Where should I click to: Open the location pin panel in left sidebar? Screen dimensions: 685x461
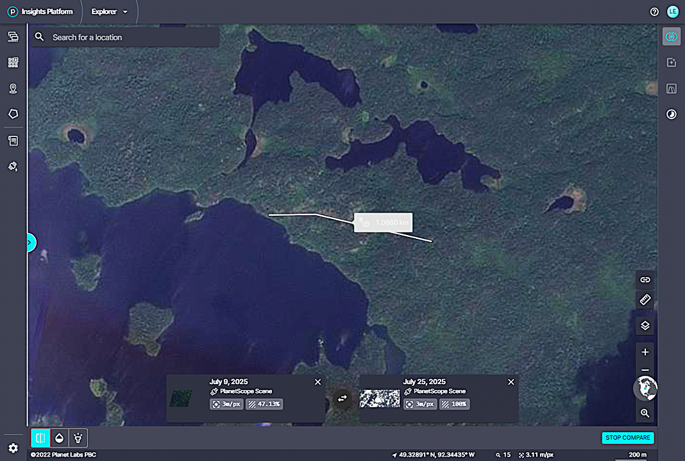tap(13, 88)
